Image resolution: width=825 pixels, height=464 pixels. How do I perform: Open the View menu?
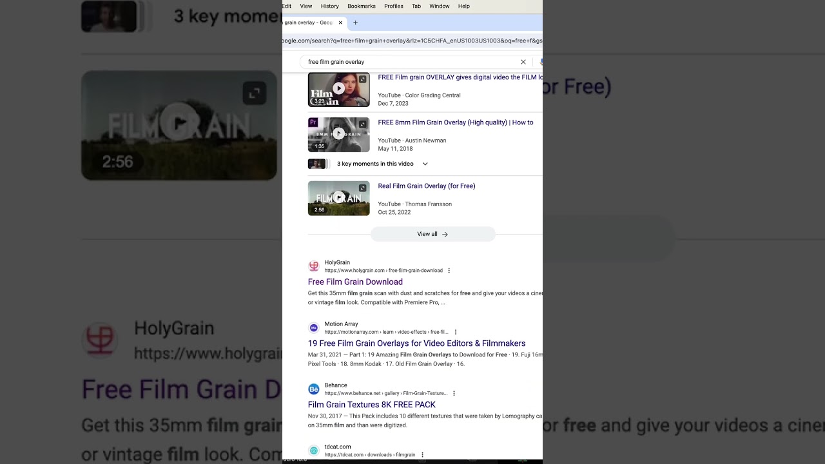pos(306,6)
